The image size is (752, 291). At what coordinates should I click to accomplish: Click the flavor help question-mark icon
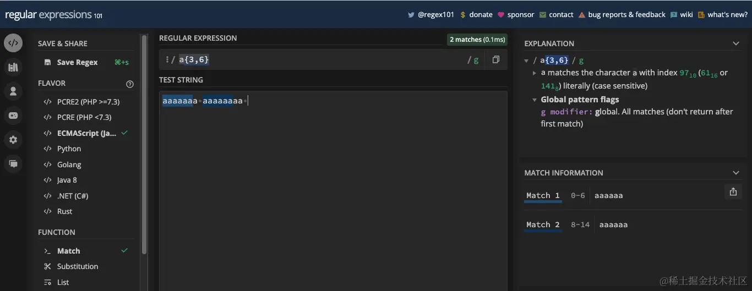(x=130, y=84)
